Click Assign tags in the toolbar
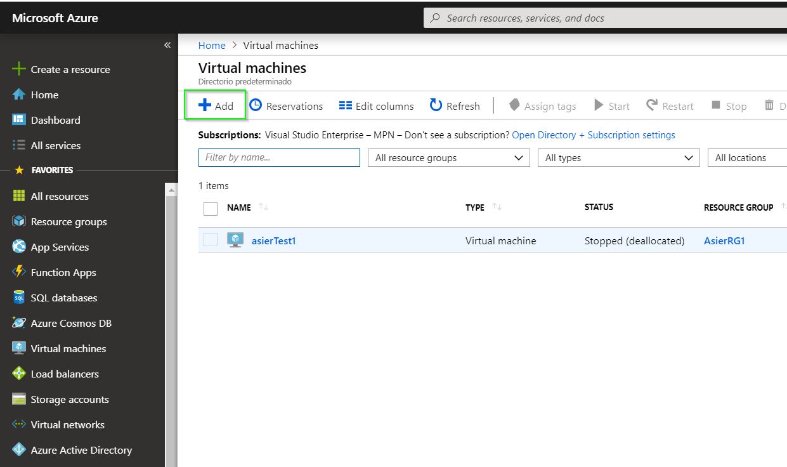This screenshot has width=787, height=467. click(542, 106)
